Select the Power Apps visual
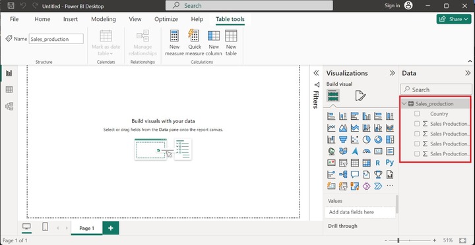This screenshot has height=245, width=475. 367,186
